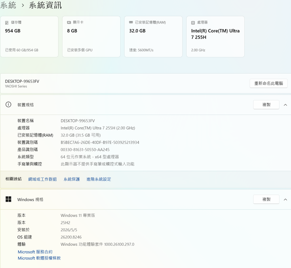This screenshot has width=291, height=268.
Task: Click the 系統類型 label
Action: tap(25, 157)
